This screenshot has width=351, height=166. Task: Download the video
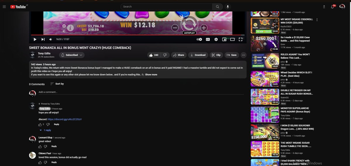click(198, 55)
